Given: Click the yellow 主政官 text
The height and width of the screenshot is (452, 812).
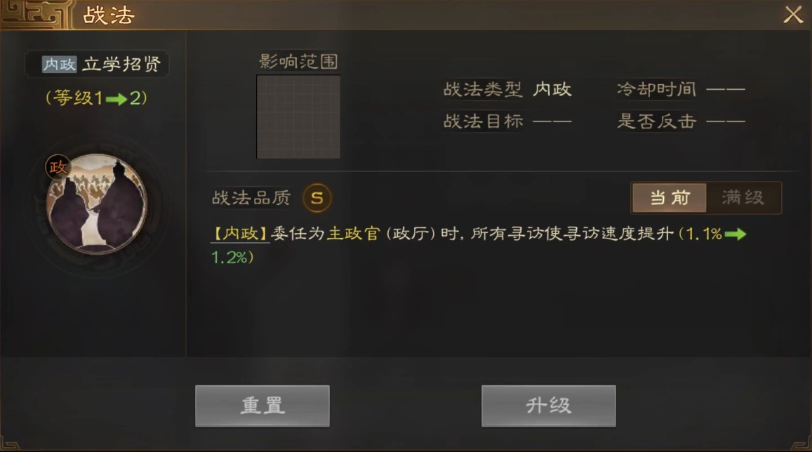Looking at the screenshot, I should (x=354, y=234).
